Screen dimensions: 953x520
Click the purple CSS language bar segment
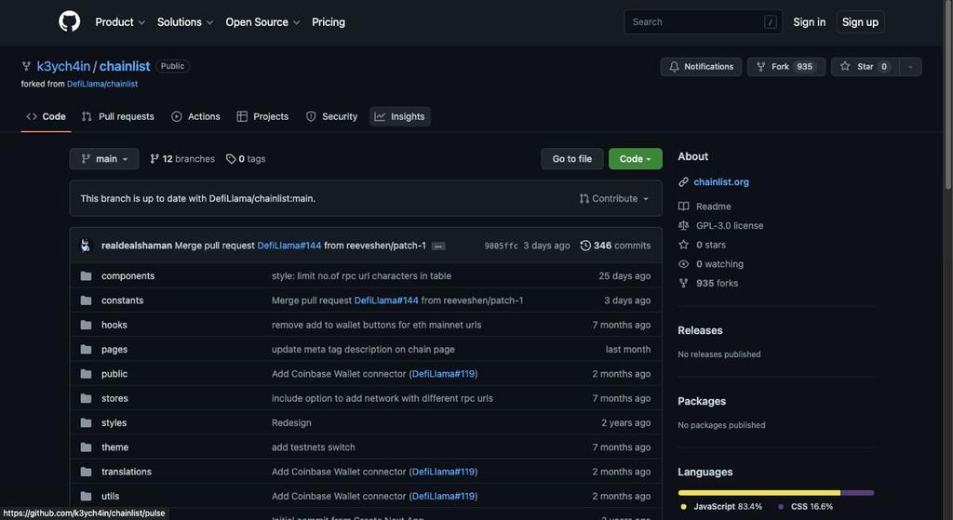857,493
